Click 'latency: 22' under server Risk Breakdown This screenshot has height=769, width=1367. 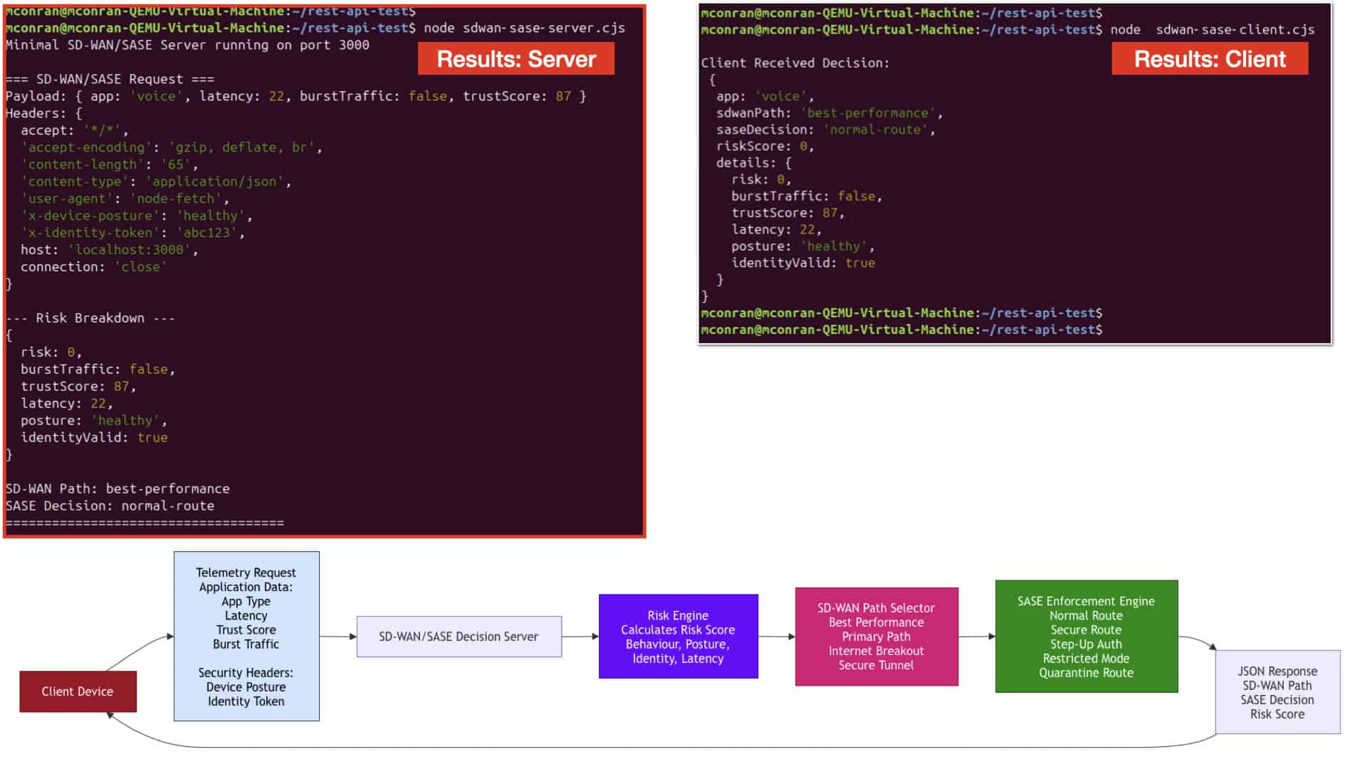66,404
